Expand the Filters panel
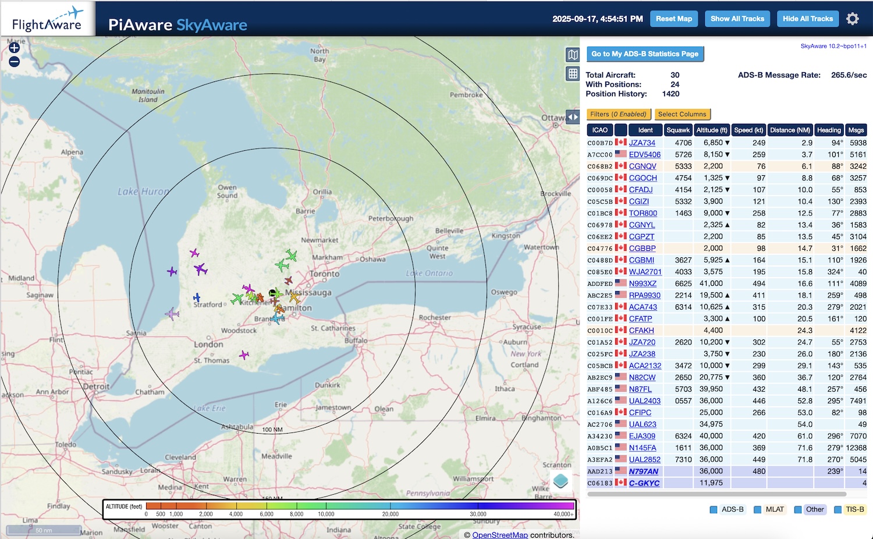Screen dimensions: 873x539 (618, 114)
